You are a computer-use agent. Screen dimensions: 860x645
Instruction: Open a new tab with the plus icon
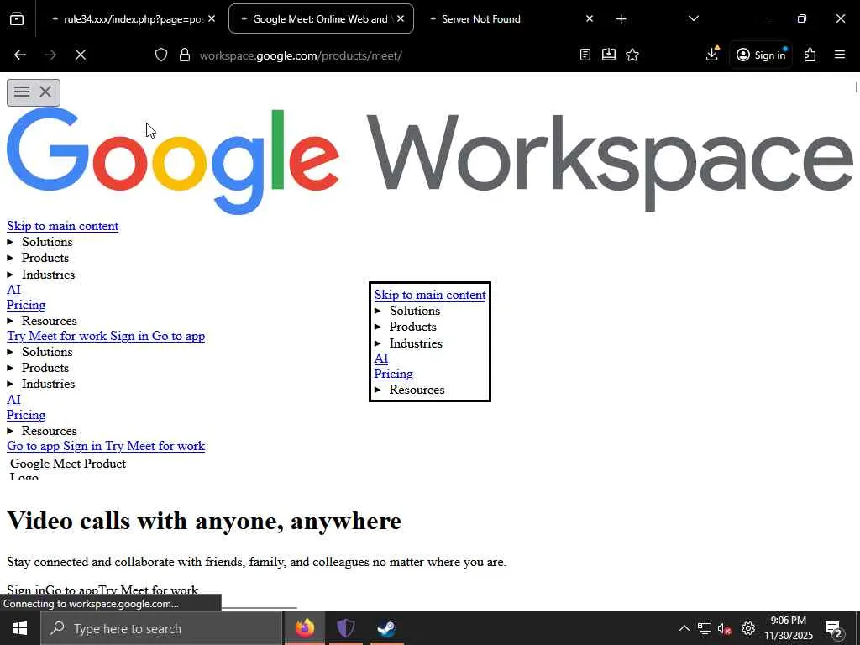point(621,19)
